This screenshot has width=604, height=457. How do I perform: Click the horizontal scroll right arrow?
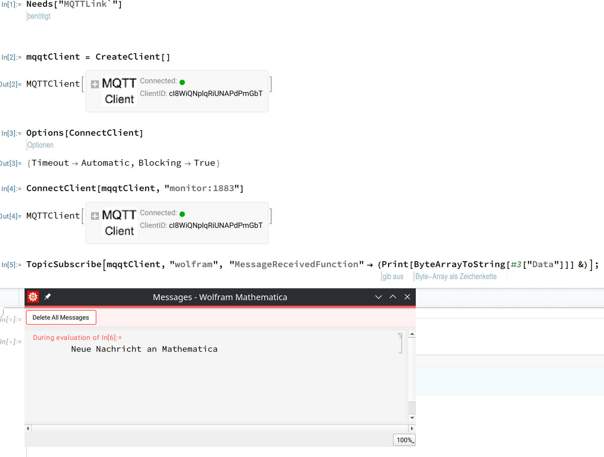(x=412, y=428)
